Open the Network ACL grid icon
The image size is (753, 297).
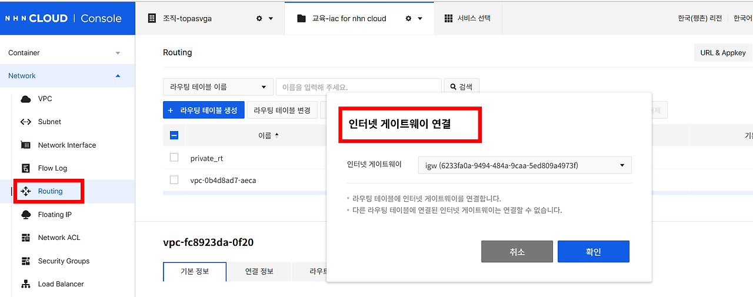coord(26,238)
